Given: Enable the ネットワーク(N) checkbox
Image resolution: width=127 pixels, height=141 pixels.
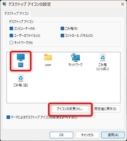Looking at the screenshot, I should (x=11, y=42).
